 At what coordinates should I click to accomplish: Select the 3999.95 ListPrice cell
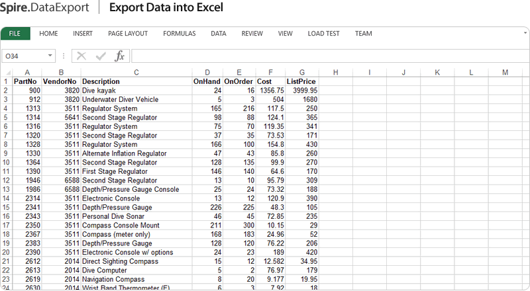click(x=302, y=91)
